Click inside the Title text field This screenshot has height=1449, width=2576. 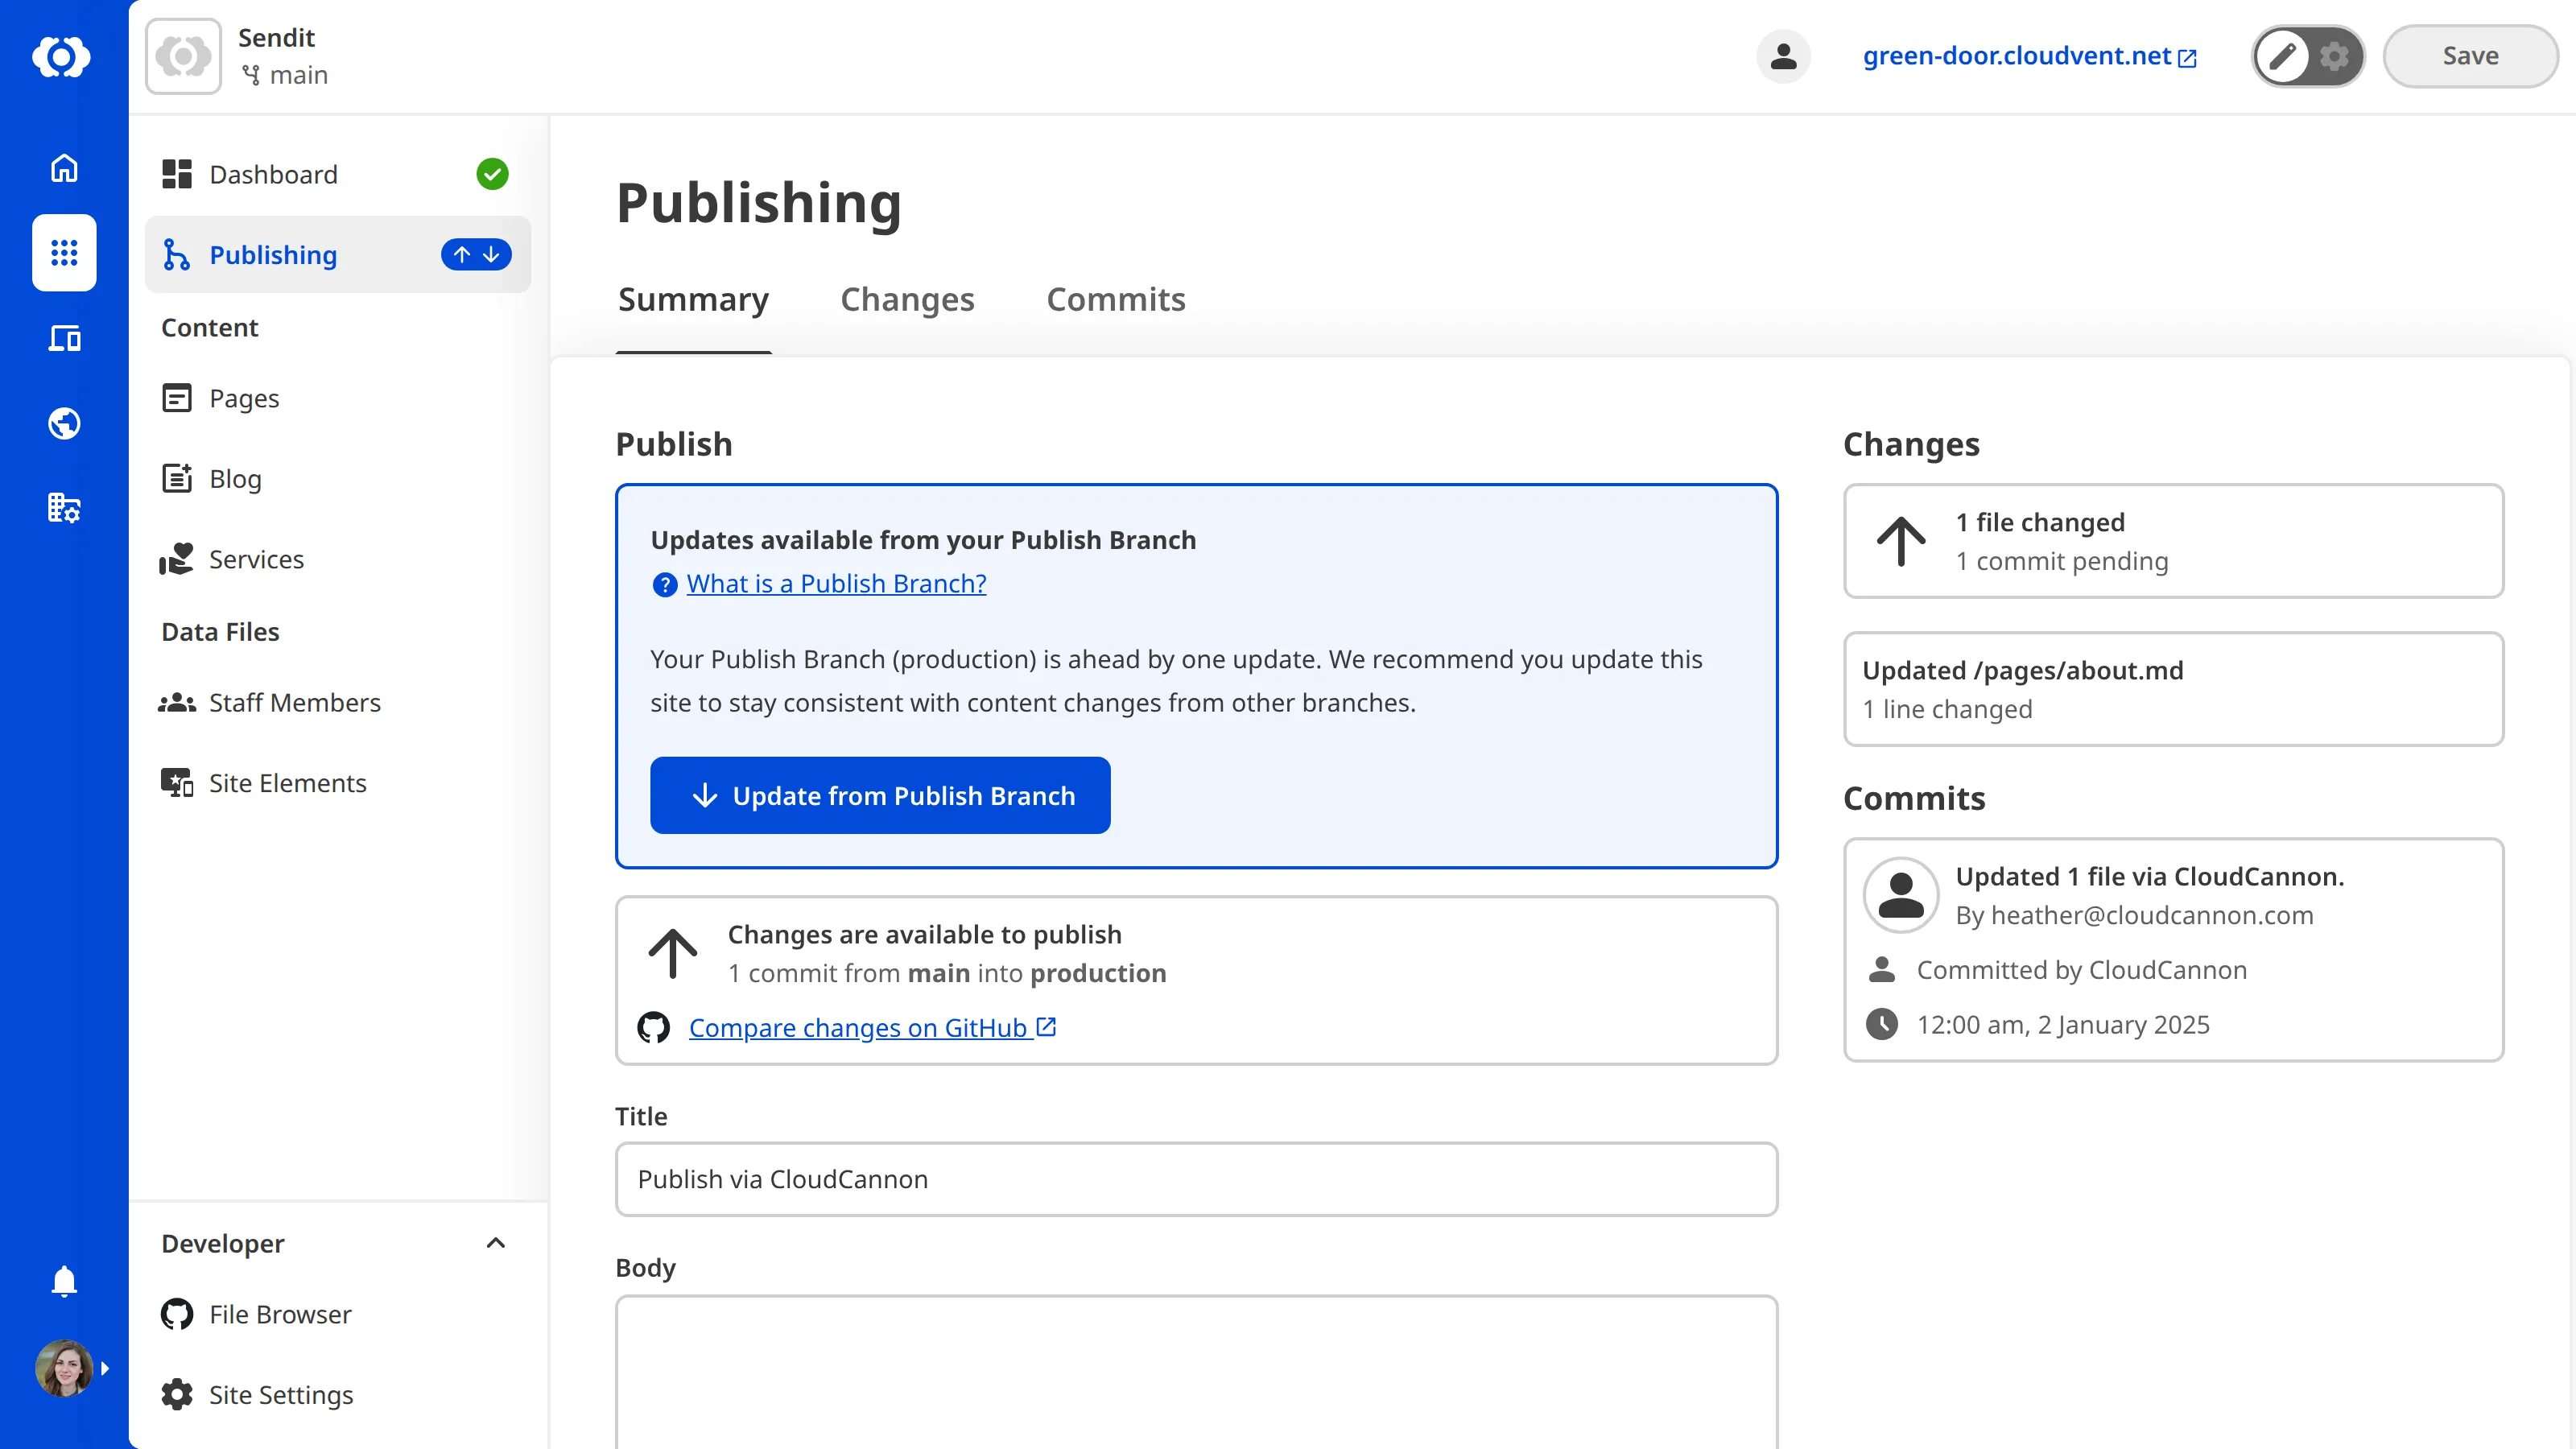point(1196,1179)
